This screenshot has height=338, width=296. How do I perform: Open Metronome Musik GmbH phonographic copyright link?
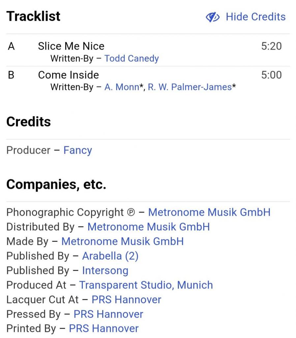point(209,212)
